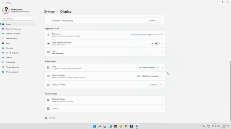The image size is (231, 129).
Task: Toggle the Night light switch
Action: coord(157,43)
